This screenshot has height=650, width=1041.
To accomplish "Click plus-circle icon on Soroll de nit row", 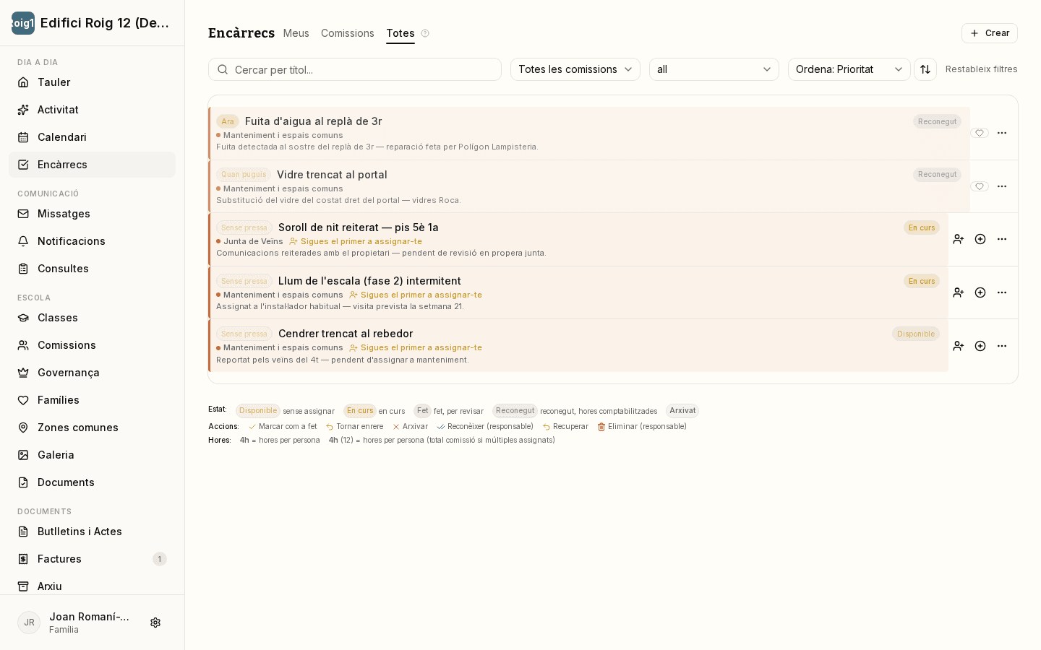I will [x=980, y=239].
